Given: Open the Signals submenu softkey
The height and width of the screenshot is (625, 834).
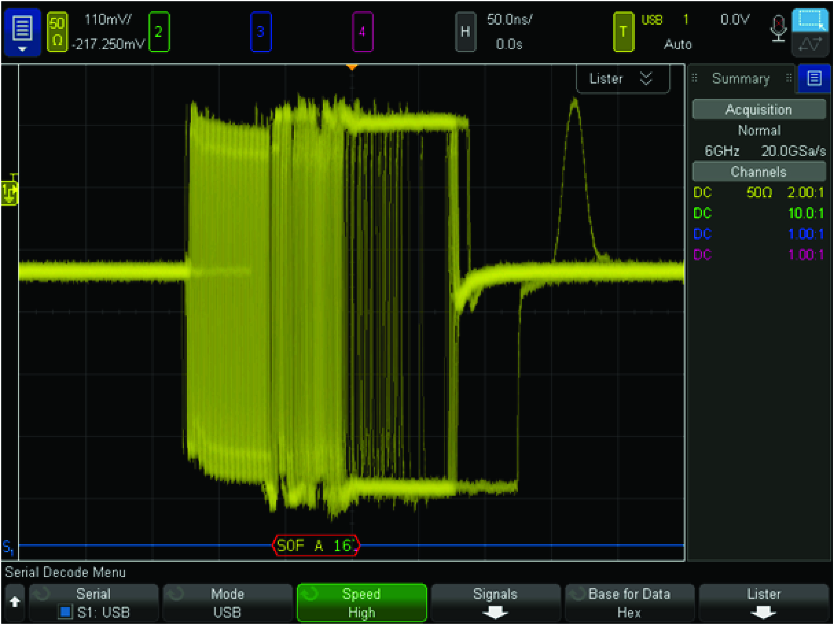Looking at the screenshot, I should click(495, 603).
